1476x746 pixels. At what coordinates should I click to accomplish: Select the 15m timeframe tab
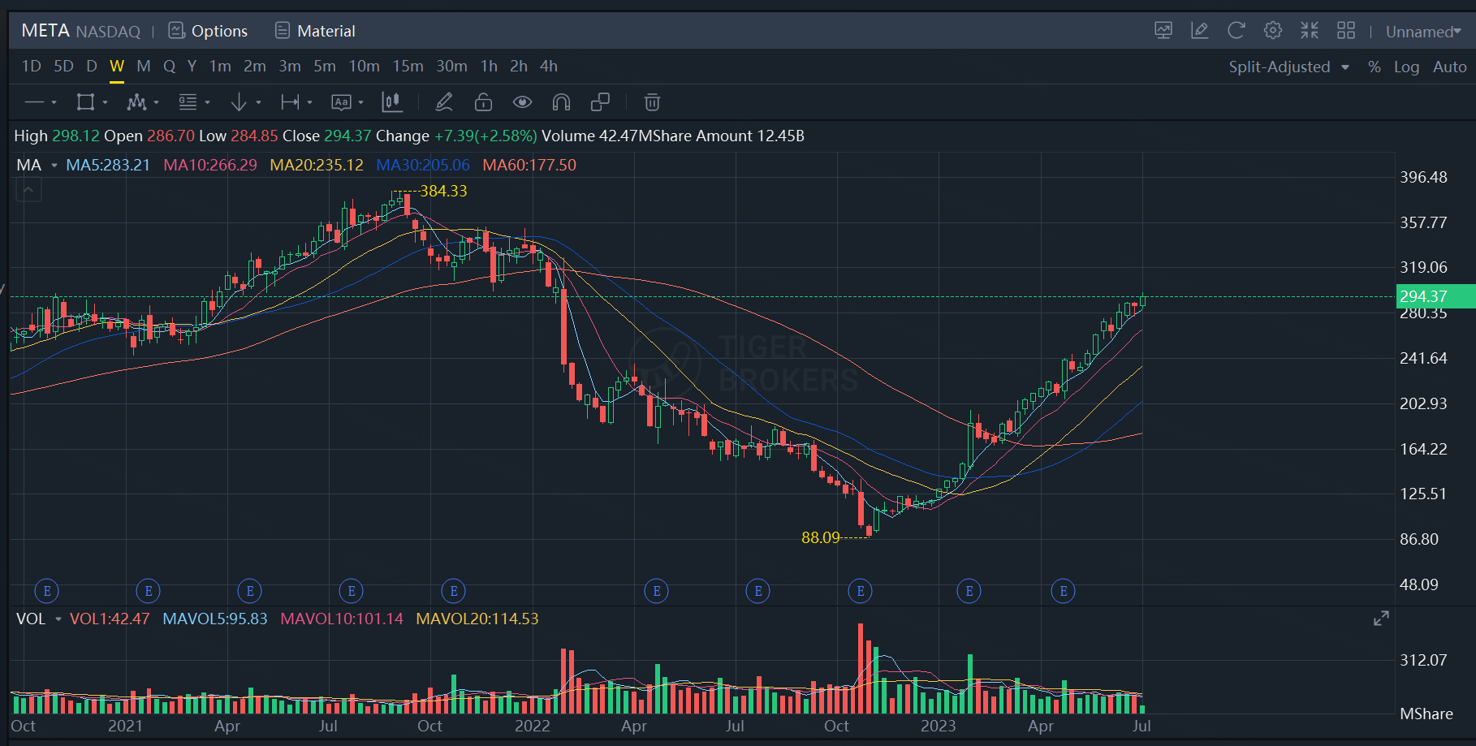408,67
